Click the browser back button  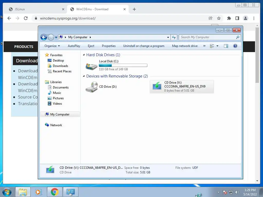point(9,18)
